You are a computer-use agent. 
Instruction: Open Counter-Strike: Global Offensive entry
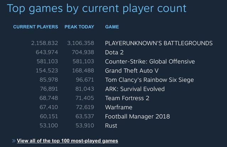[x=150, y=62]
